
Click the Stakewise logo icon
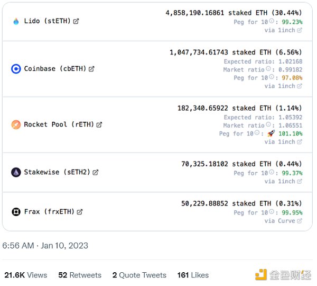(x=16, y=172)
